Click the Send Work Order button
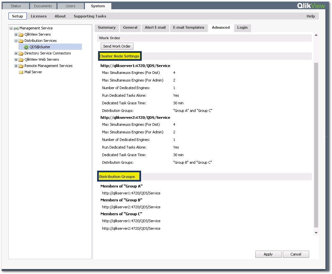Image resolution: width=332 pixels, height=274 pixels. point(117,46)
